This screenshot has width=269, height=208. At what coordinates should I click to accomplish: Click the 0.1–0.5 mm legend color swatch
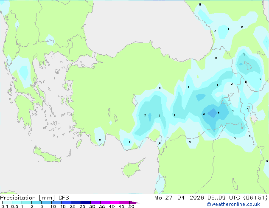7,202
